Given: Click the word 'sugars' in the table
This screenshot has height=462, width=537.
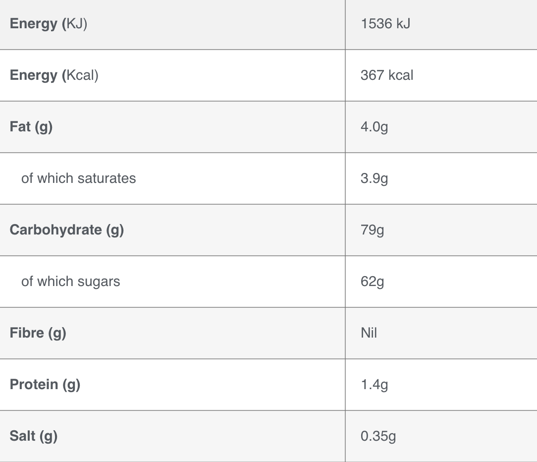Looking at the screenshot, I should point(99,282).
